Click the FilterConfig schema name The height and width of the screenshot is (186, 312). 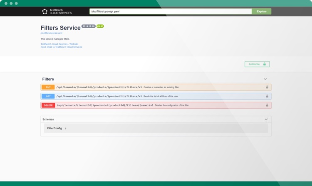tap(54, 128)
